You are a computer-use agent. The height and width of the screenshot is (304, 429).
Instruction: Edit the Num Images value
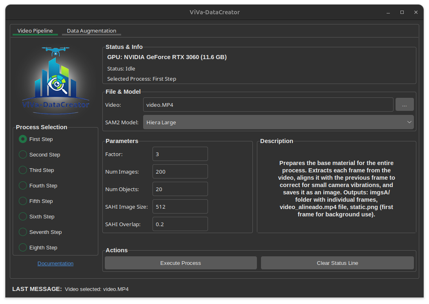click(180, 171)
